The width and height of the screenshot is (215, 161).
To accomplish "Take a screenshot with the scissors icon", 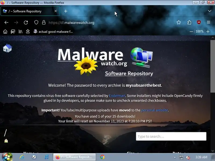I will (x=13, y=32).
